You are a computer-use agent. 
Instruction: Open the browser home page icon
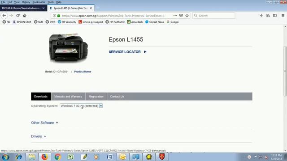(25, 16)
